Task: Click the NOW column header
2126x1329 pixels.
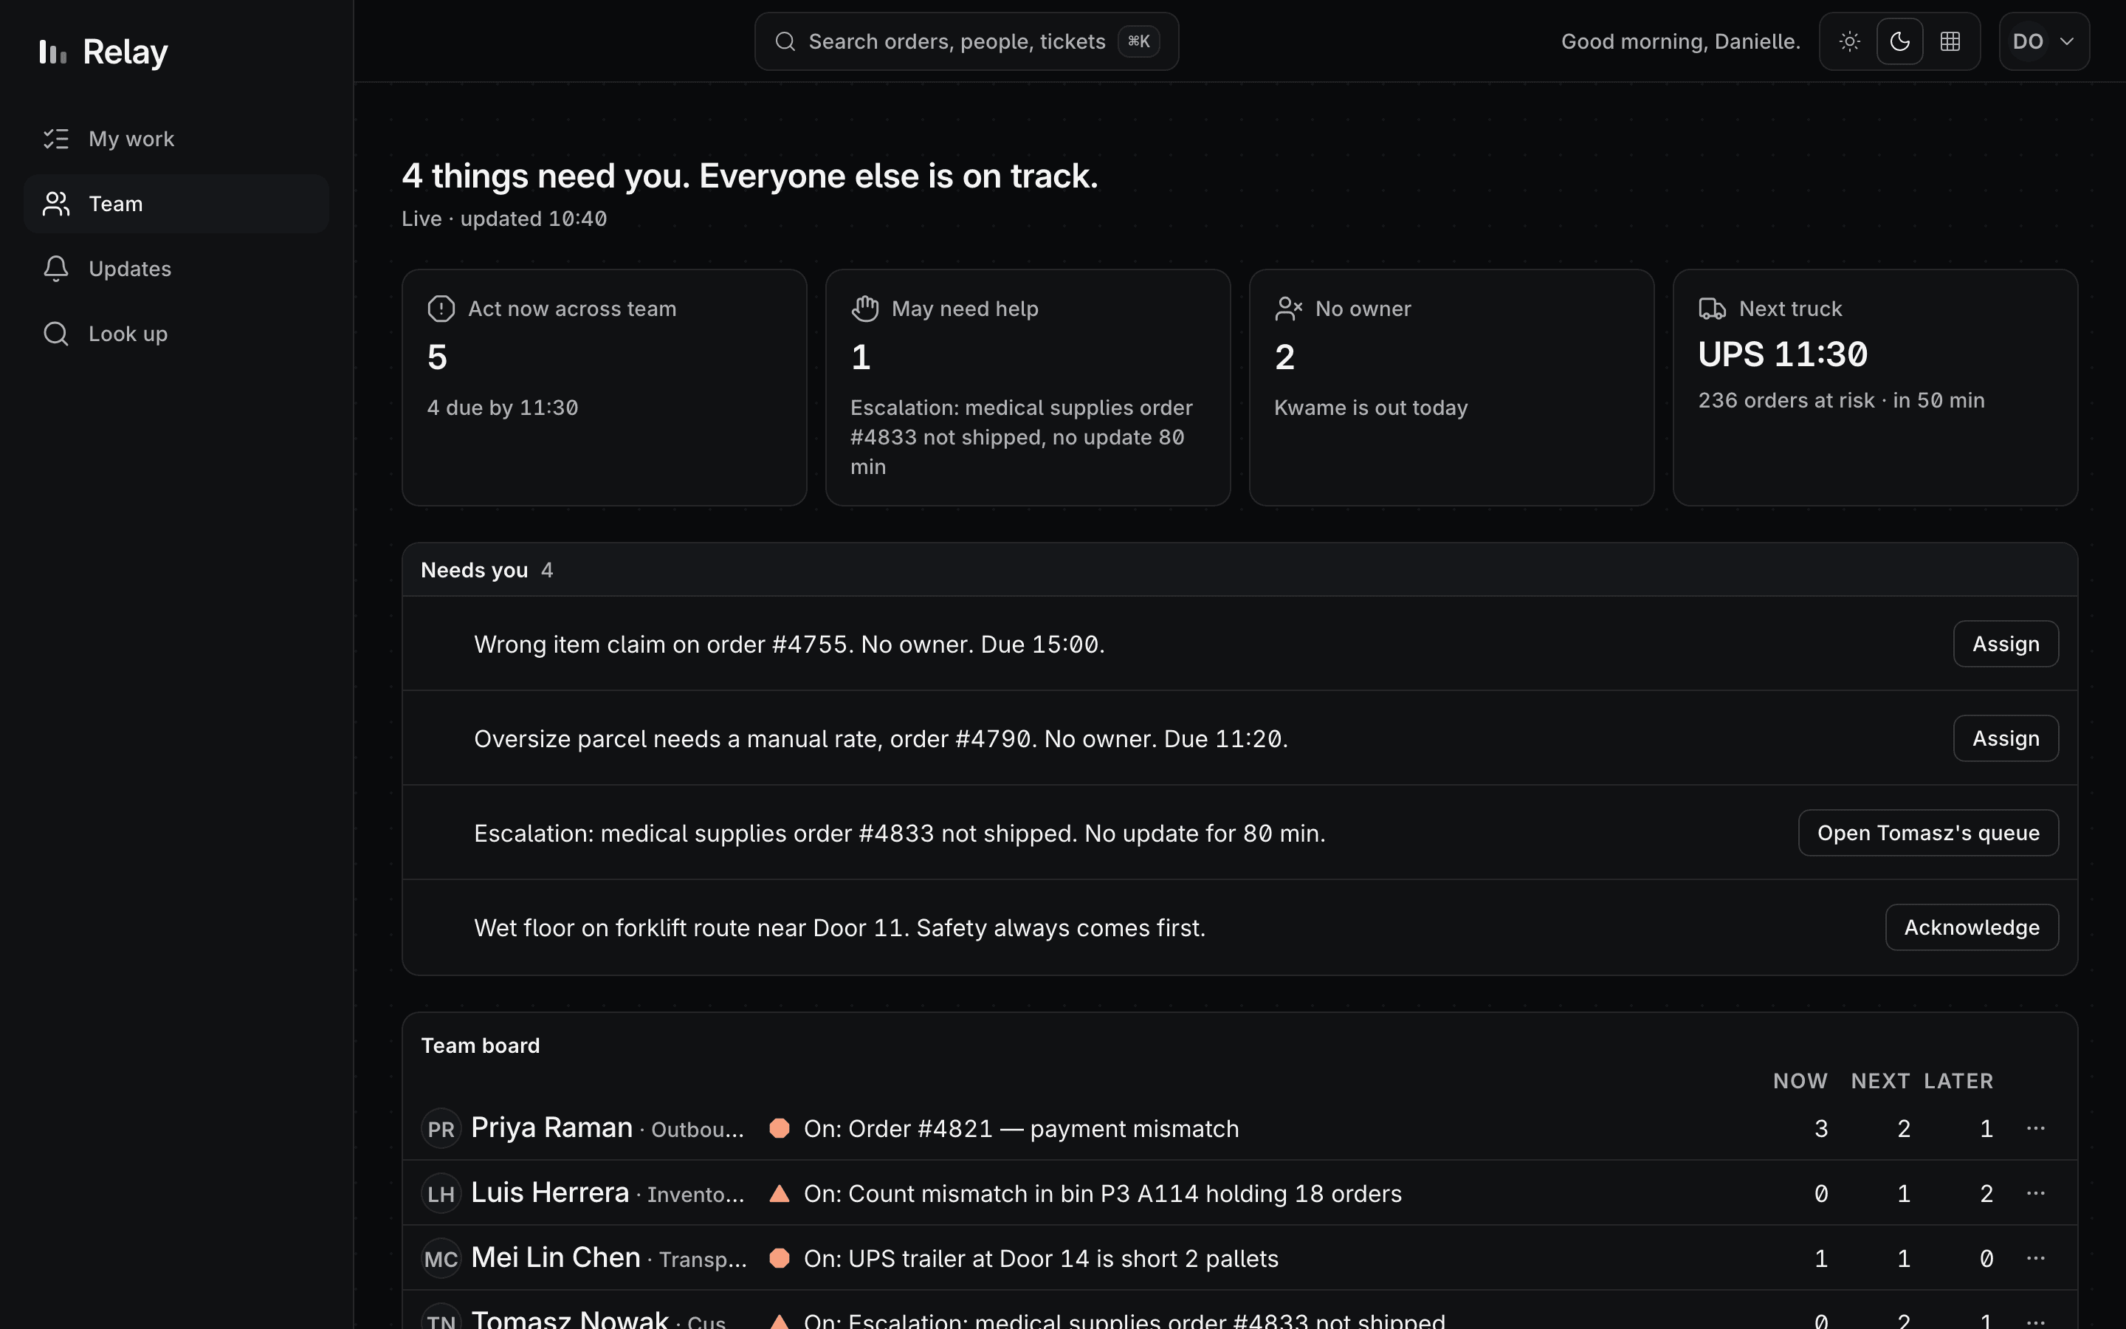Action: 1800,1081
